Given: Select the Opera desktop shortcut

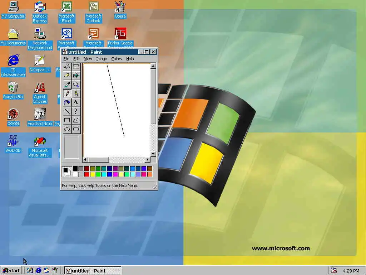Looking at the screenshot, I should point(120,10).
